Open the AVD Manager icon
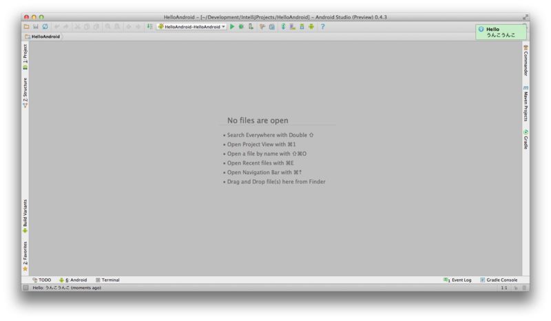551x321 pixels. tap(292, 27)
